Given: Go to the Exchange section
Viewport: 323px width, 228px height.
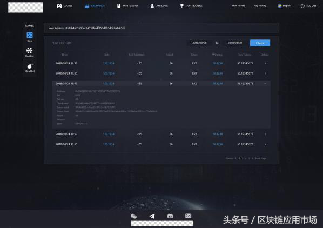Looking at the screenshot, I should pos(95,6).
